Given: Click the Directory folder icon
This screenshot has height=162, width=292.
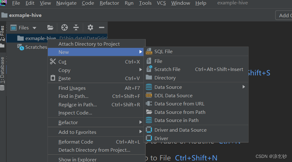Looking at the screenshot, I should click(149, 77).
